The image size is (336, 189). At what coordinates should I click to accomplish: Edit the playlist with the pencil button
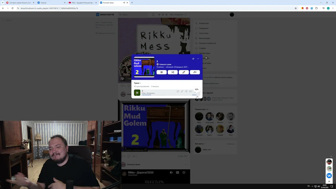pos(184,72)
